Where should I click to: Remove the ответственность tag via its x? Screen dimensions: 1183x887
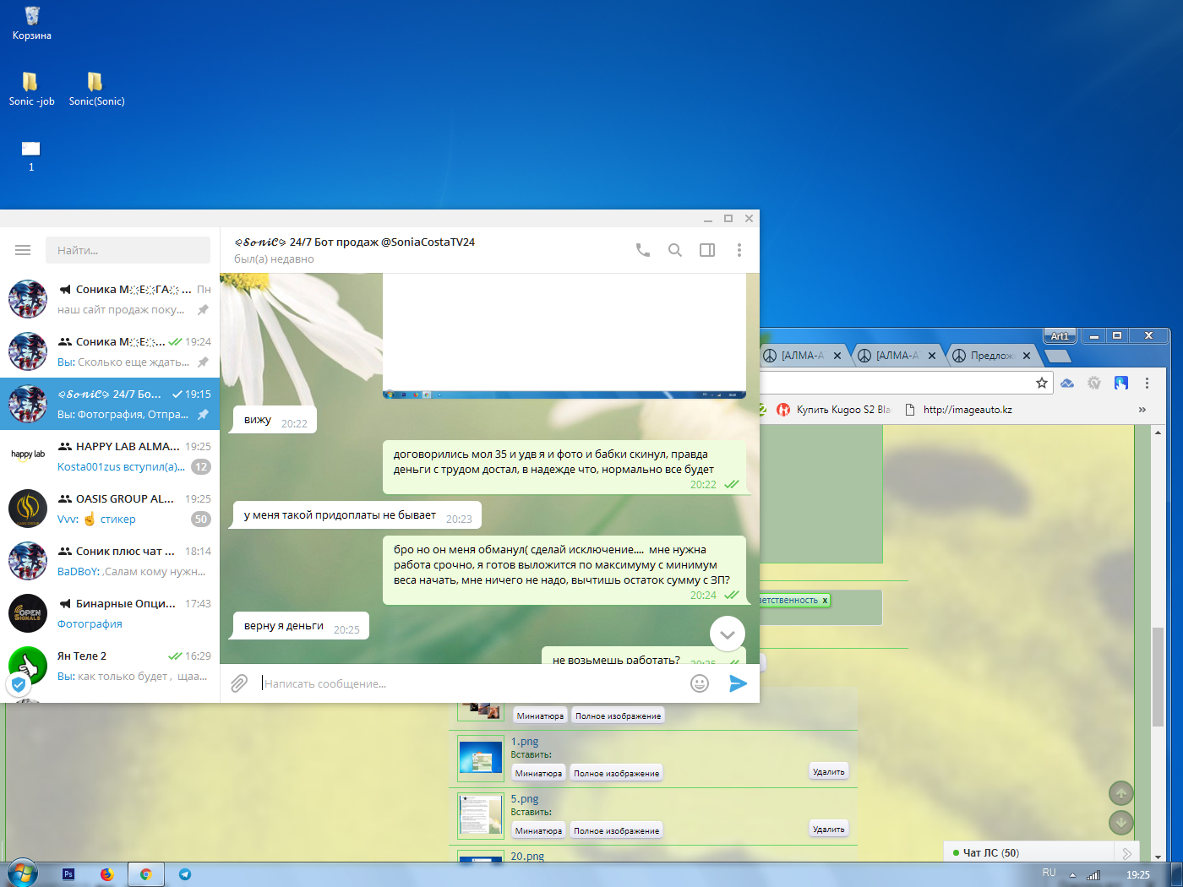(x=825, y=600)
